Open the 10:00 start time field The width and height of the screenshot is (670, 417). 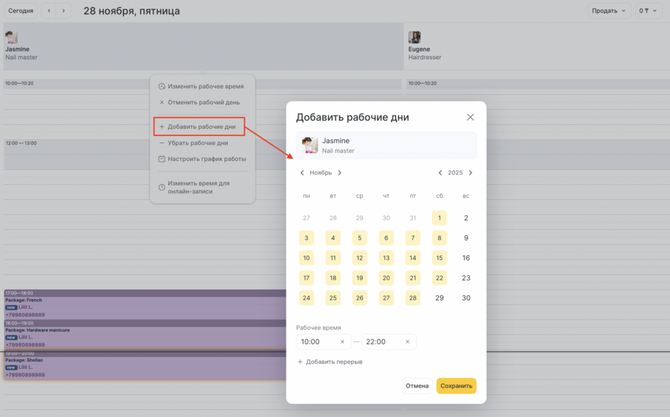coord(317,342)
